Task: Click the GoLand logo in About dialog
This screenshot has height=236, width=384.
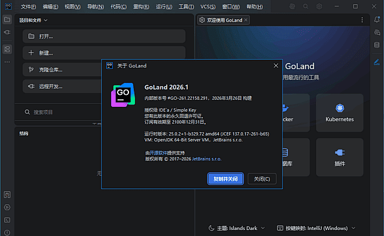Action: pyautogui.click(x=123, y=95)
